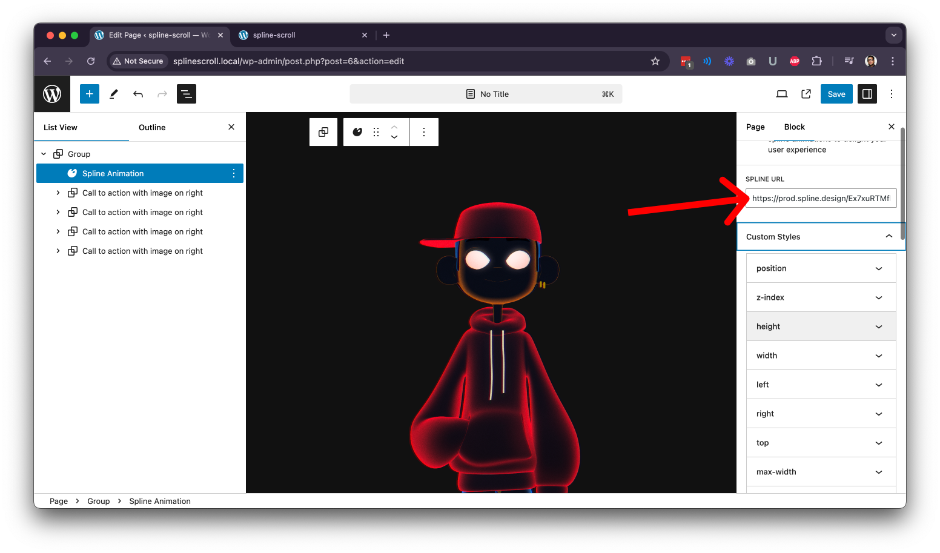
Task: Click Spline Animation block type icon in toolbar
Action: point(357,132)
